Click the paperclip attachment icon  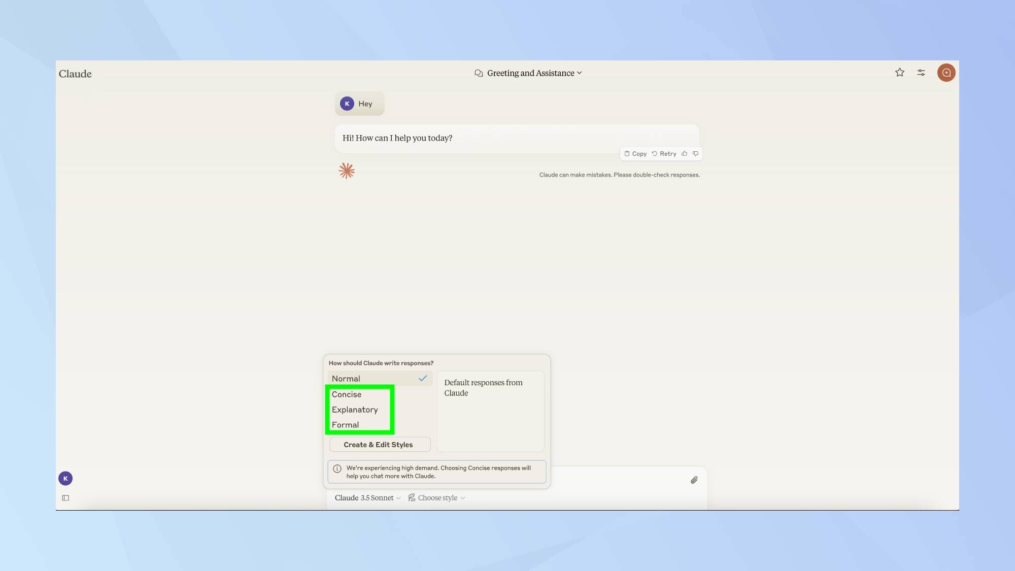[694, 480]
